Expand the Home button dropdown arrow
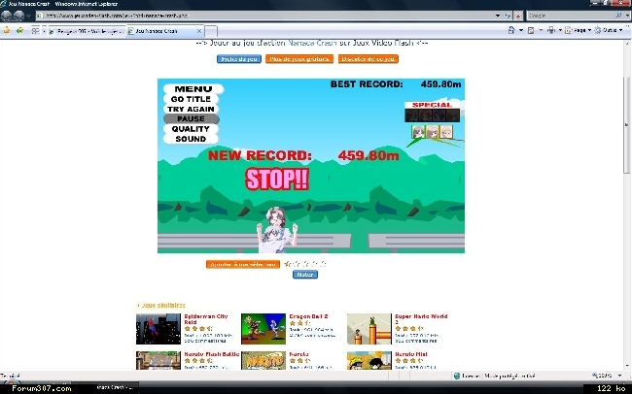This screenshot has height=394, width=632. point(521,30)
